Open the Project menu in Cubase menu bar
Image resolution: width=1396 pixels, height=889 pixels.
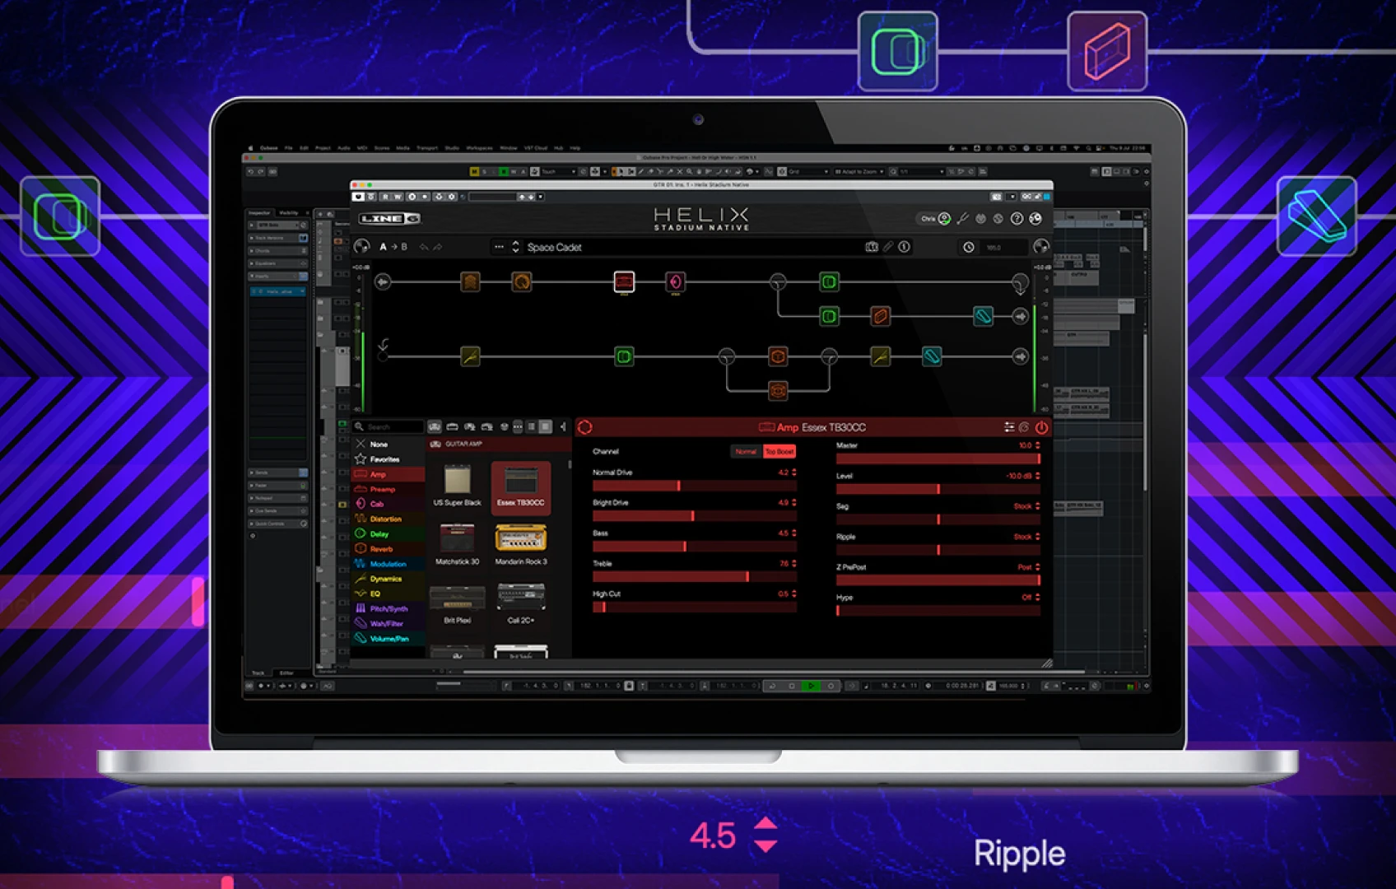323,148
